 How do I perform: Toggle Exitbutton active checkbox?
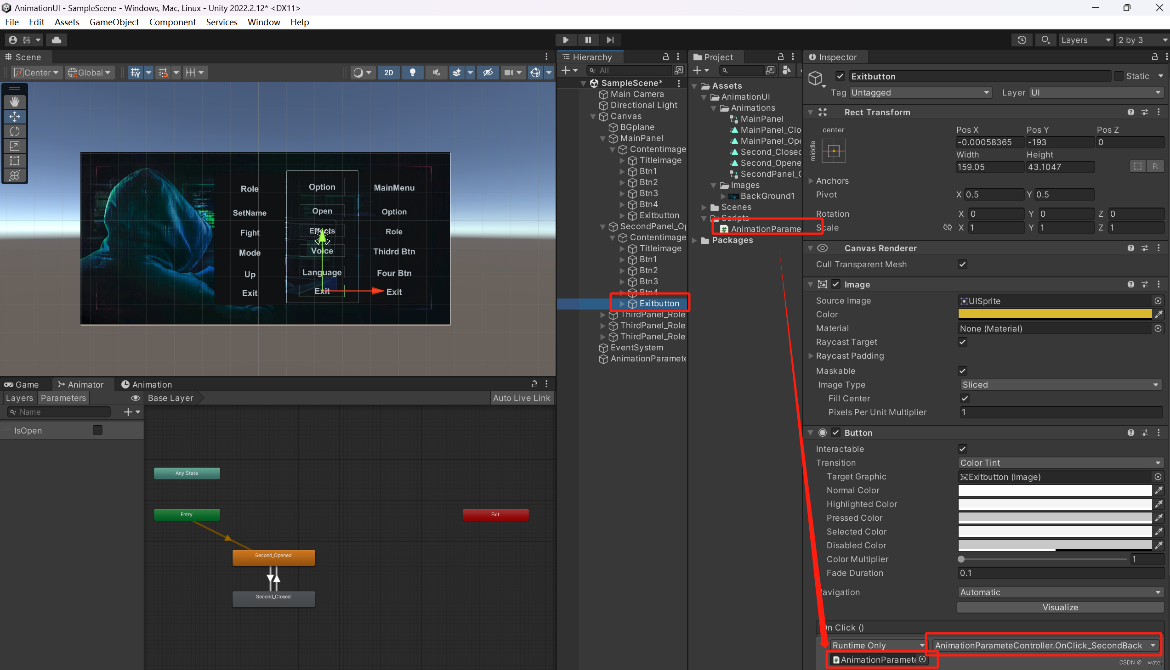841,76
